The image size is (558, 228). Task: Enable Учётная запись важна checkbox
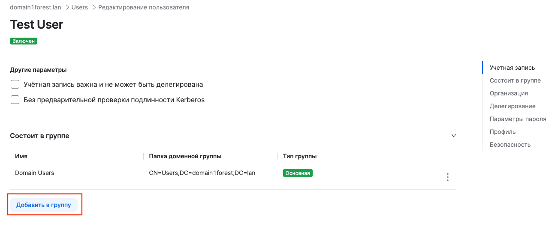pos(15,84)
